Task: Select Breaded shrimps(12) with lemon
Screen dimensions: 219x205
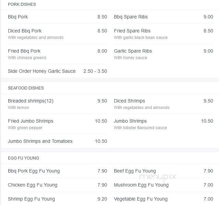Action: (x=57, y=104)
